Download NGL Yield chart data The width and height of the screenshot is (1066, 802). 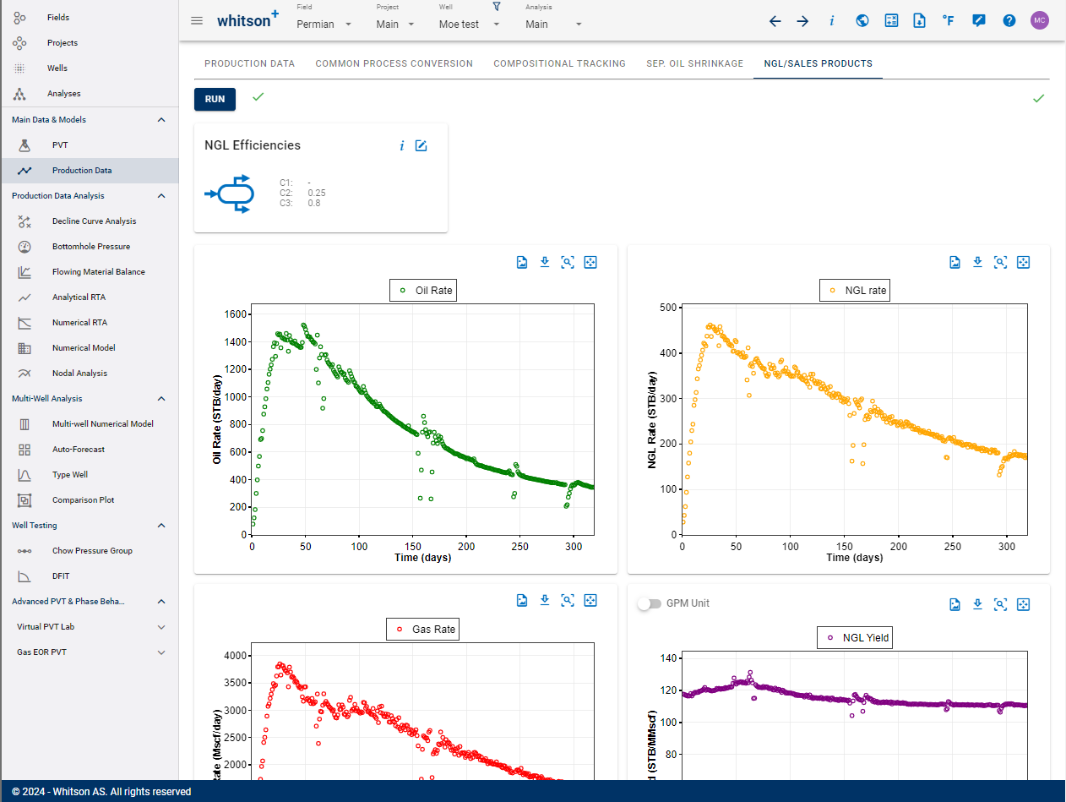977,604
